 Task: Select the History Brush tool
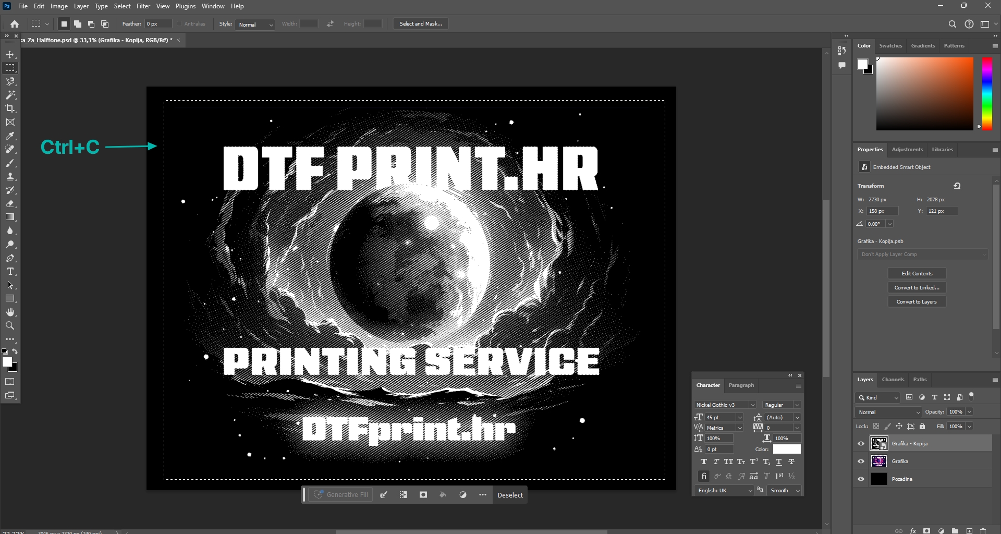coord(10,190)
